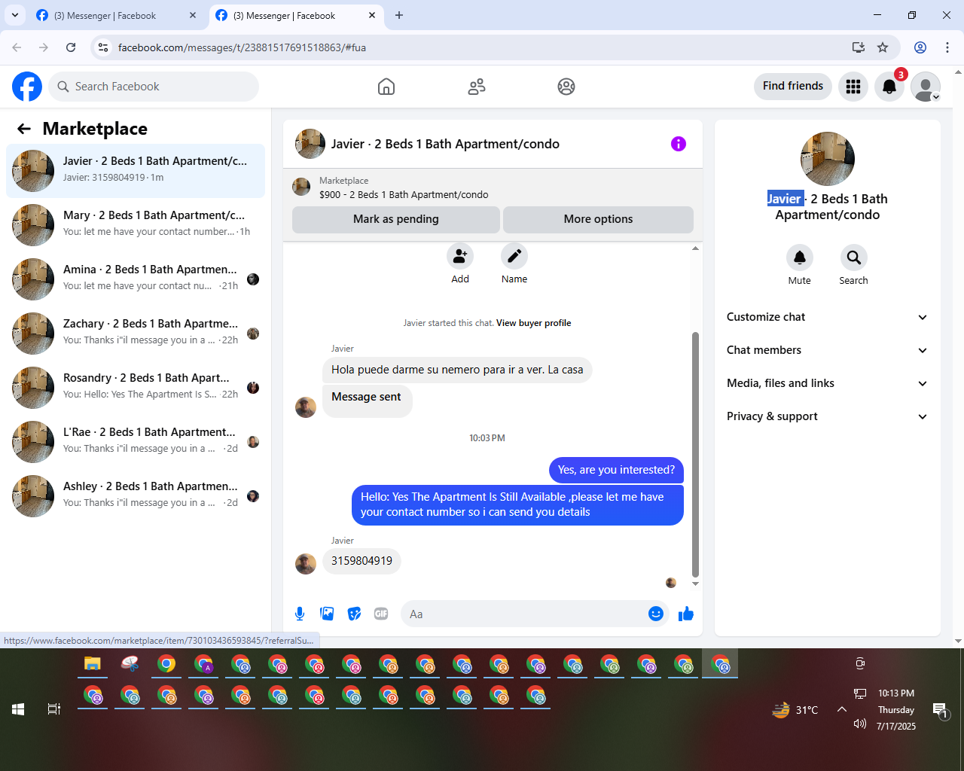
Task: Open Chrome tab search dropdown arrow
Action: coord(15,15)
